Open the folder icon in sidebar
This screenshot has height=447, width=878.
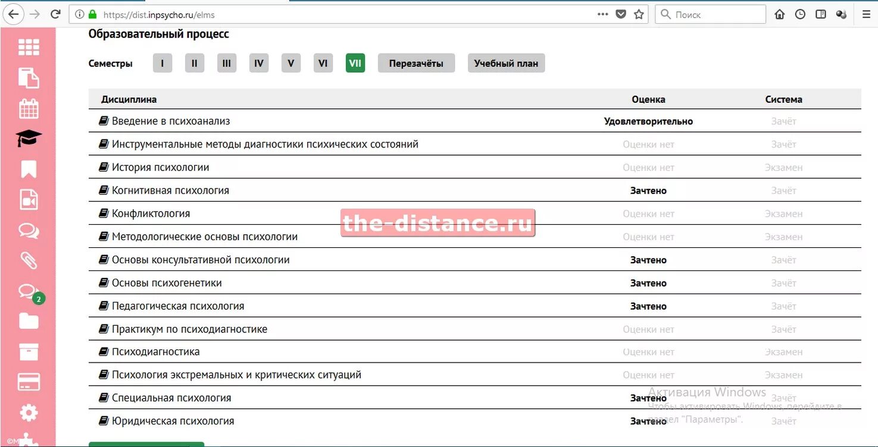(29, 322)
